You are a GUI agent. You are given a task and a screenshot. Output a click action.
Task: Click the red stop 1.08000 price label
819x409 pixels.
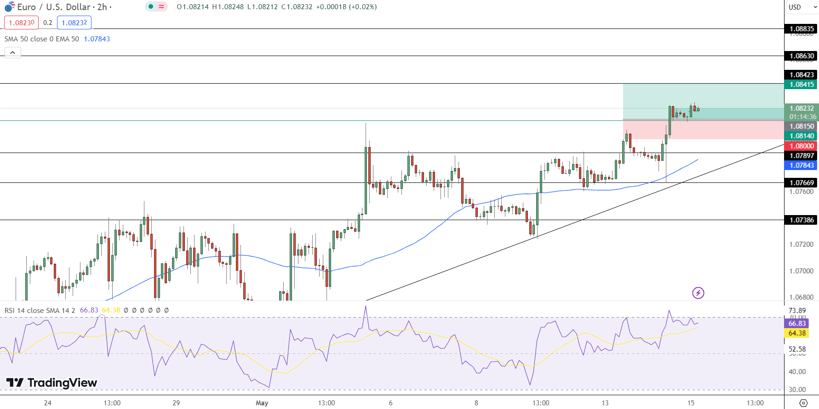coord(802,146)
